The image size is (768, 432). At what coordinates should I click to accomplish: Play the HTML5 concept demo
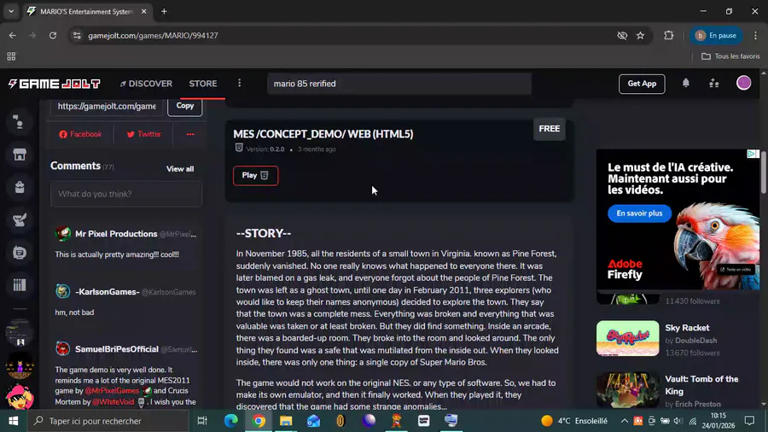(255, 175)
